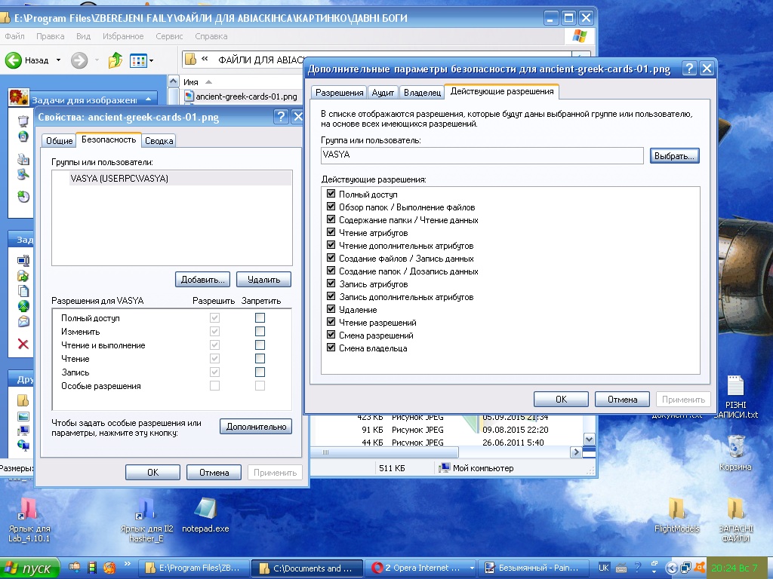
Task: Click the clock-like icon in left task pane
Action: 23,197
